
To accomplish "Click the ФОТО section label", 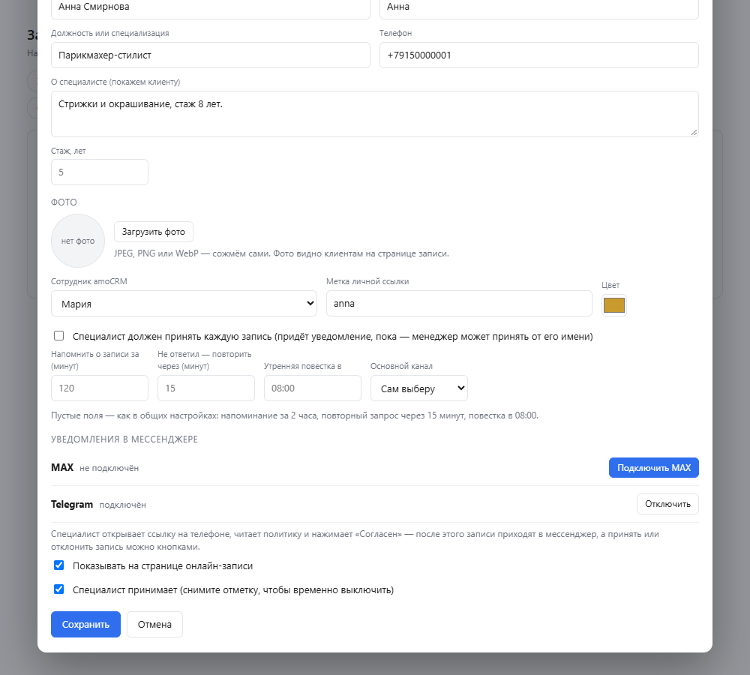I will click(64, 202).
